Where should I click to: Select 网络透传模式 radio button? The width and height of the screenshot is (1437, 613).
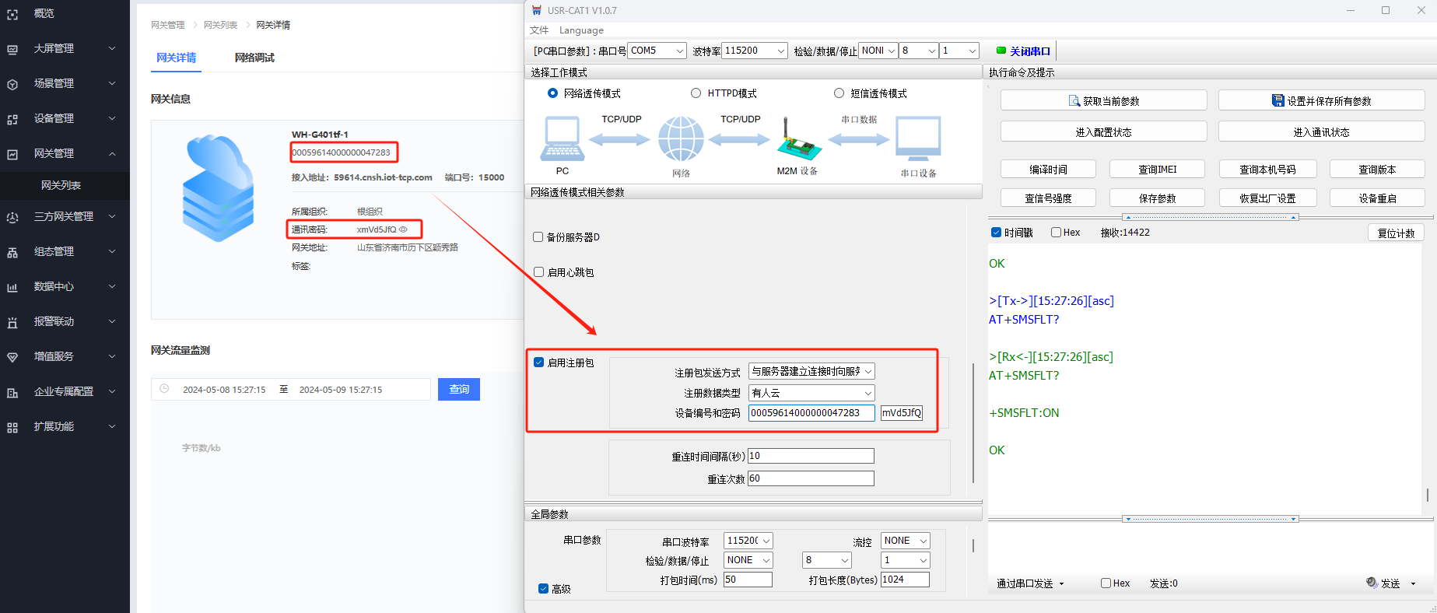tap(552, 93)
